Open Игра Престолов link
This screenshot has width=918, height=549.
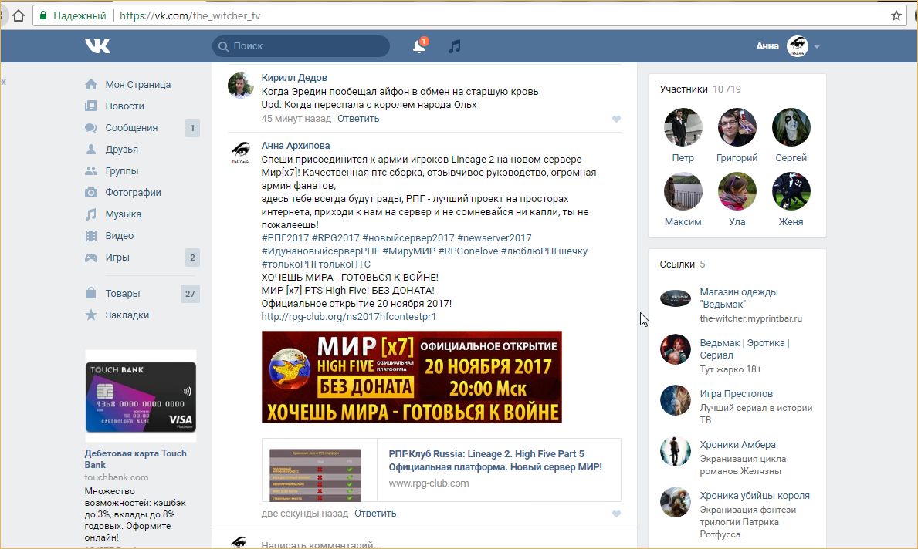736,394
